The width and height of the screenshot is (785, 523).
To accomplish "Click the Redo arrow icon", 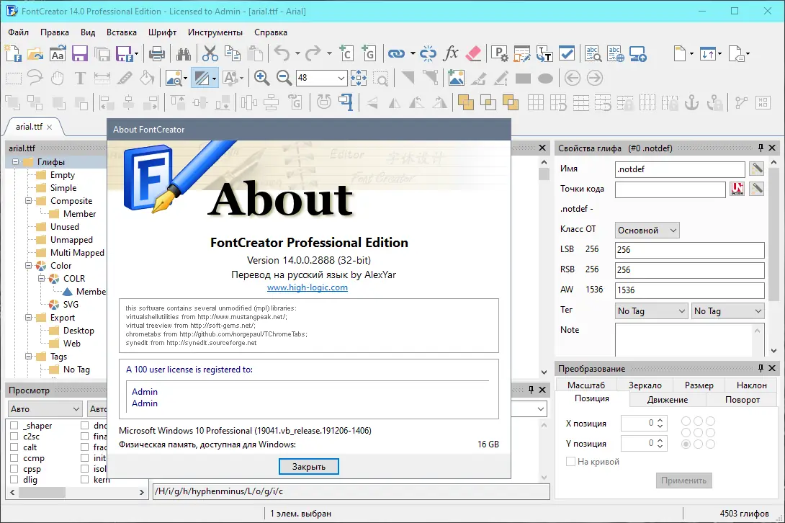I will click(313, 53).
